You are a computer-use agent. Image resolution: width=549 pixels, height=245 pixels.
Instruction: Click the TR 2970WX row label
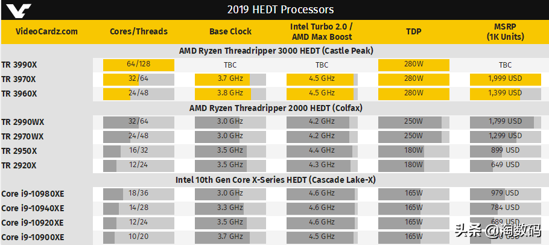23,137
